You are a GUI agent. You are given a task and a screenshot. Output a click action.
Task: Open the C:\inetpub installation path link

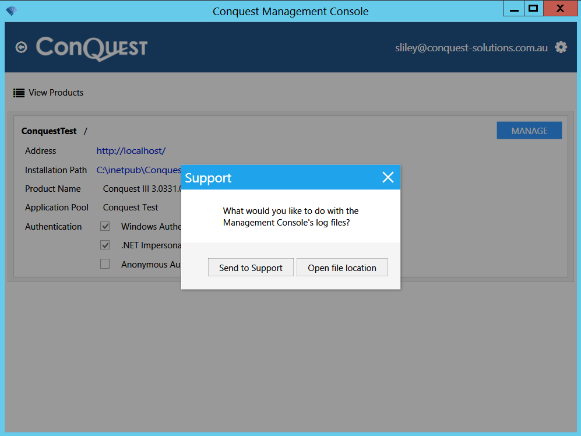point(139,170)
